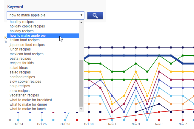Select 'healthy recipes' from the list

point(21,22)
